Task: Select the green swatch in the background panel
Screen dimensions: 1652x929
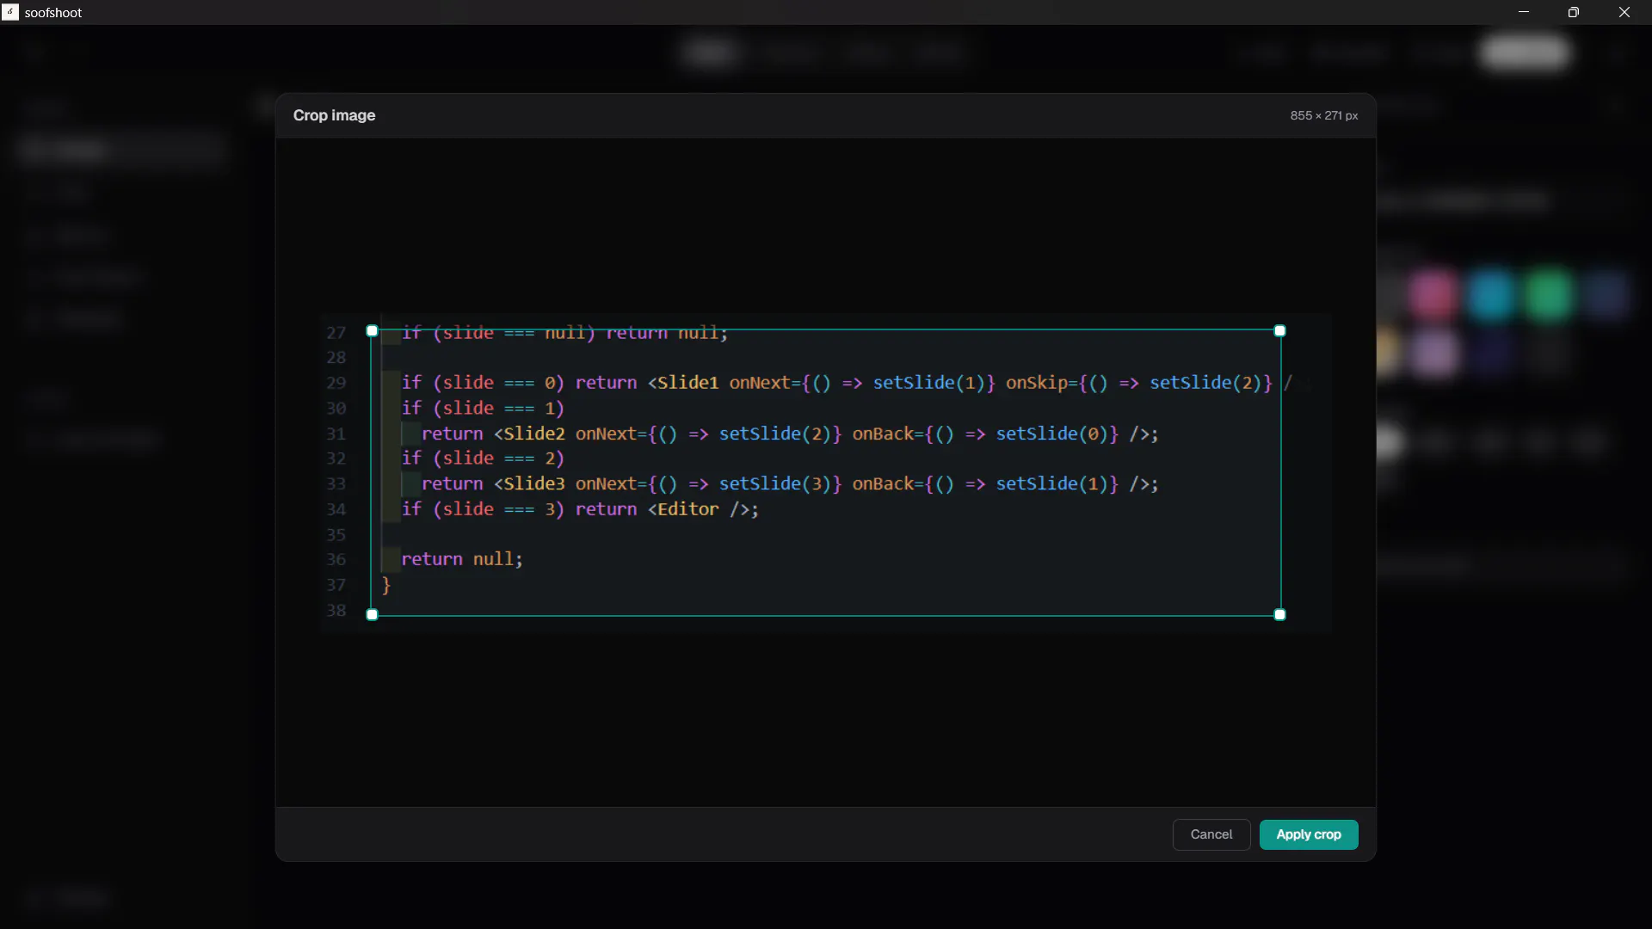Action: (1548, 295)
